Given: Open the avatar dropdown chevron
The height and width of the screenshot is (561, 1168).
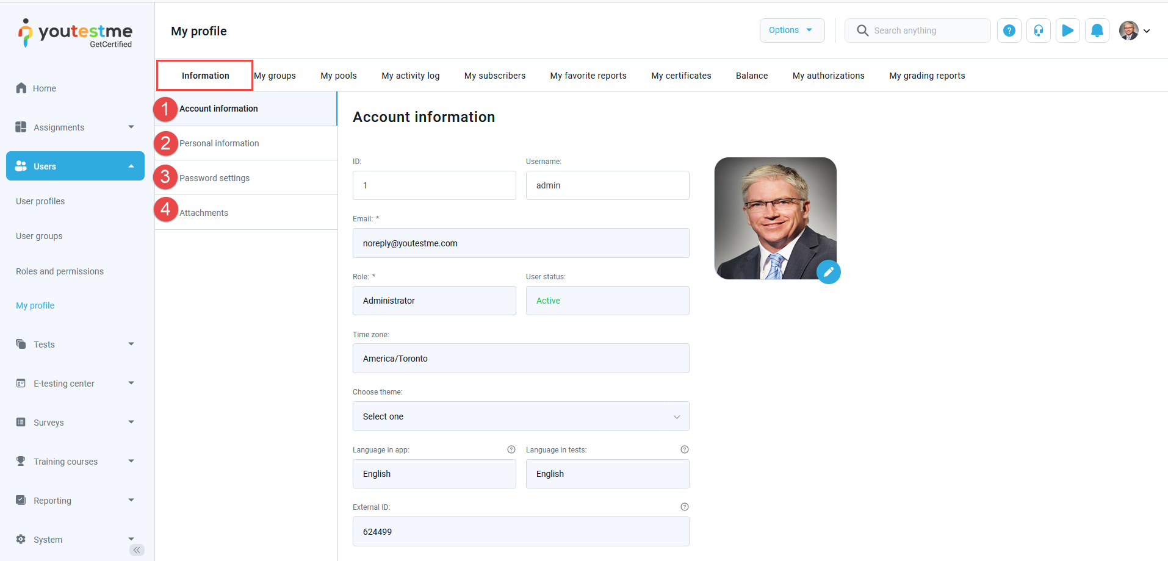Looking at the screenshot, I should [1147, 31].
